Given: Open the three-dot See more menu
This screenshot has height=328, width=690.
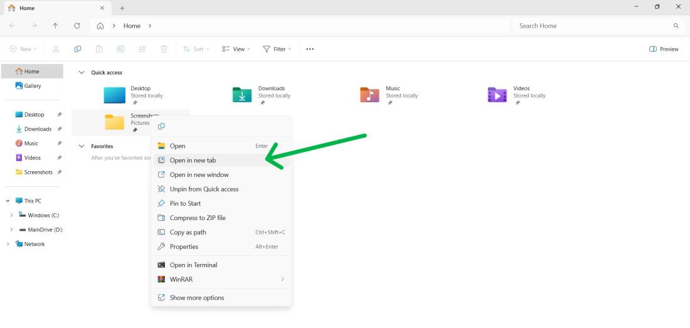Looking at the screenshot, I should (310, 50).
